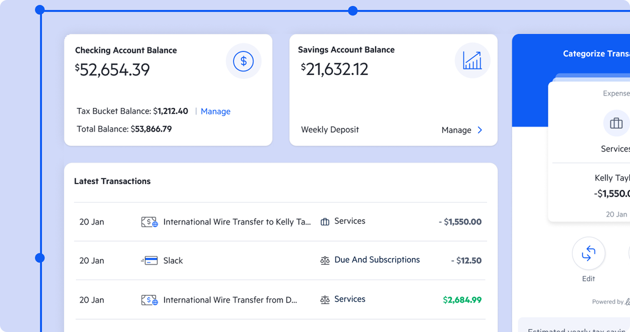This screenshot has width=630, height=332.
Task: Click the wire transfer icon in the $2,684.99 row
Action: coord(150,300)
